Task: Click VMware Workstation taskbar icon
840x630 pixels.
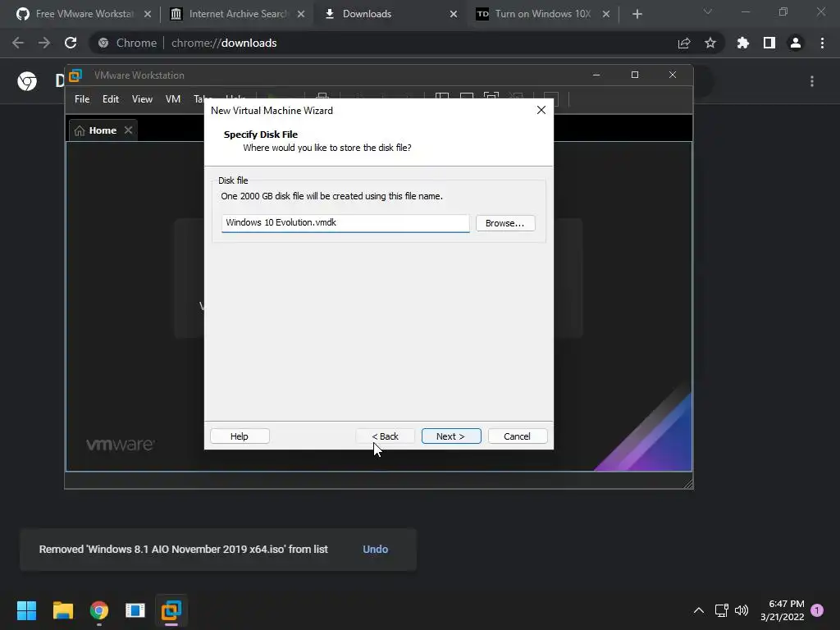Action: [x=171, y=610]
